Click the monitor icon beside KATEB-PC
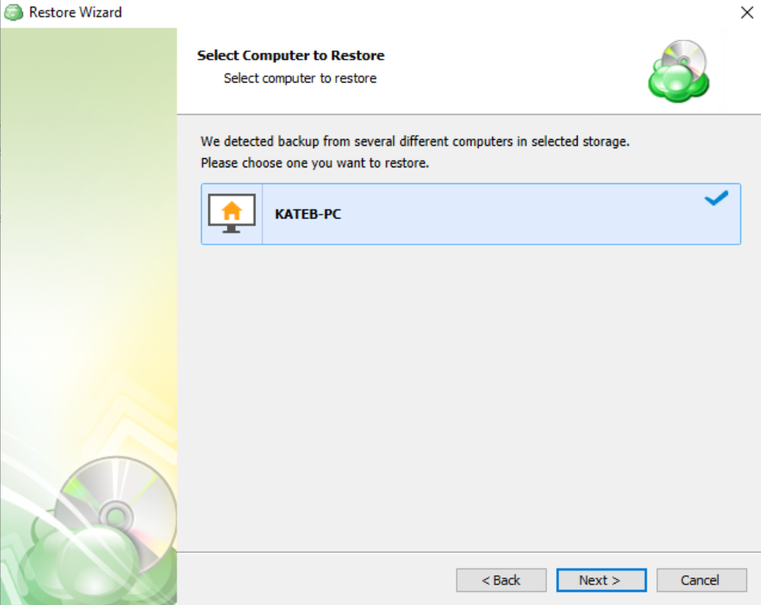The width and height of the screenshot is (761, 605). 232,213
